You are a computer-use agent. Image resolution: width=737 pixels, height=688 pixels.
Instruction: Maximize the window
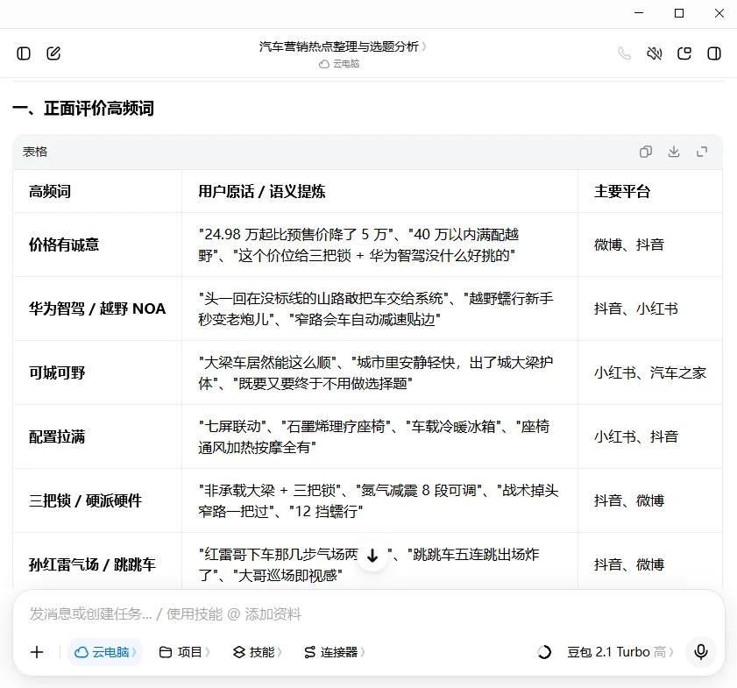point(678,13)
